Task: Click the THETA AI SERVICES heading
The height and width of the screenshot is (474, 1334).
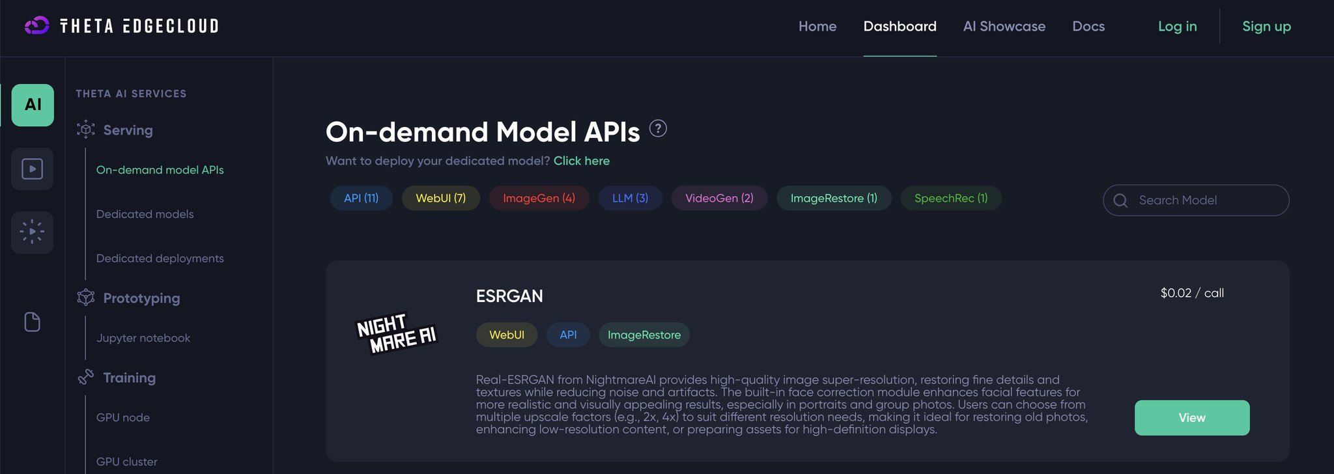Action: tap(131, 94)
